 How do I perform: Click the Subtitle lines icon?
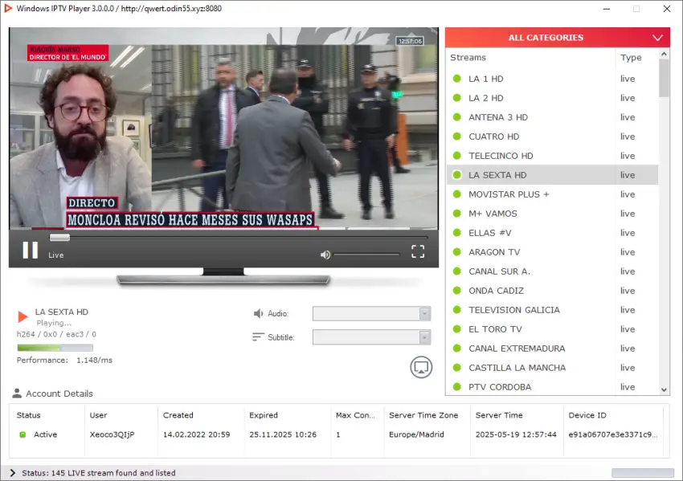[258, 337]
